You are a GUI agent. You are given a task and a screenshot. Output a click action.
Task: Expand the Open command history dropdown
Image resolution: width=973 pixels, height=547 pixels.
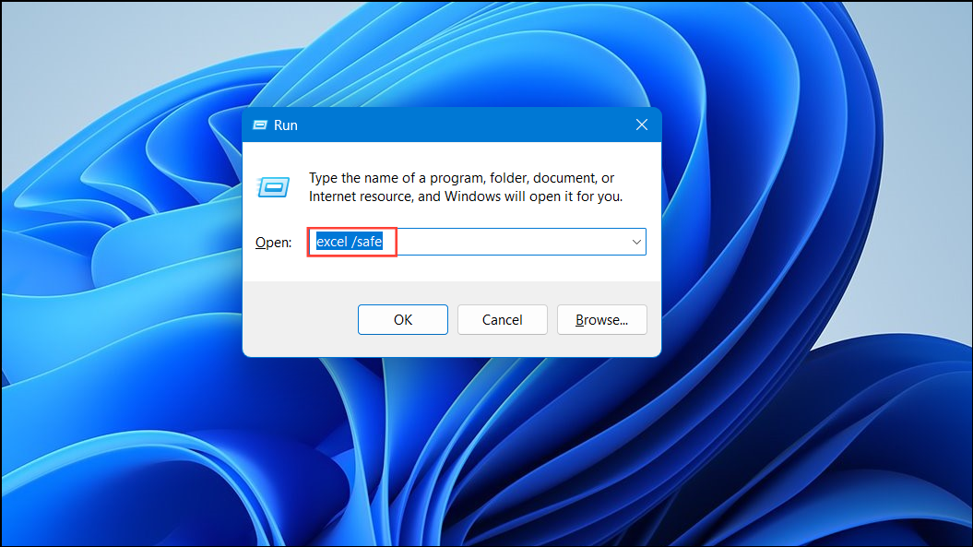tap(636, 243)
